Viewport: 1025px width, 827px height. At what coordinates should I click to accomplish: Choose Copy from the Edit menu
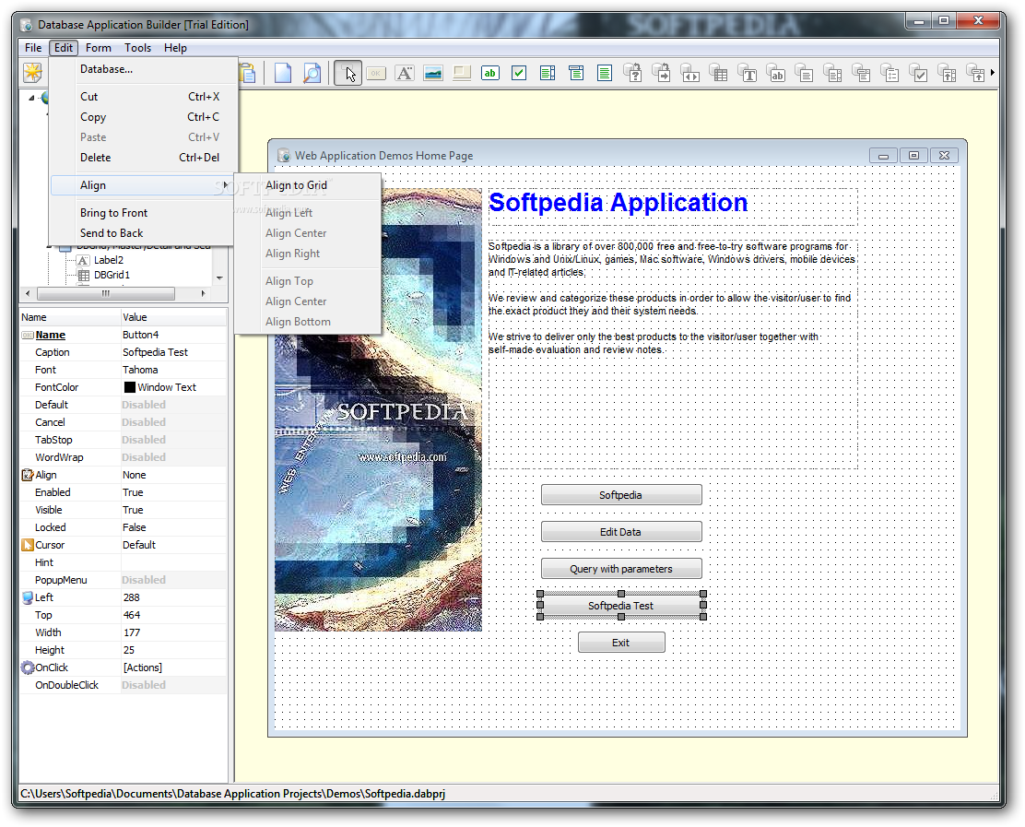click(143, 117)
